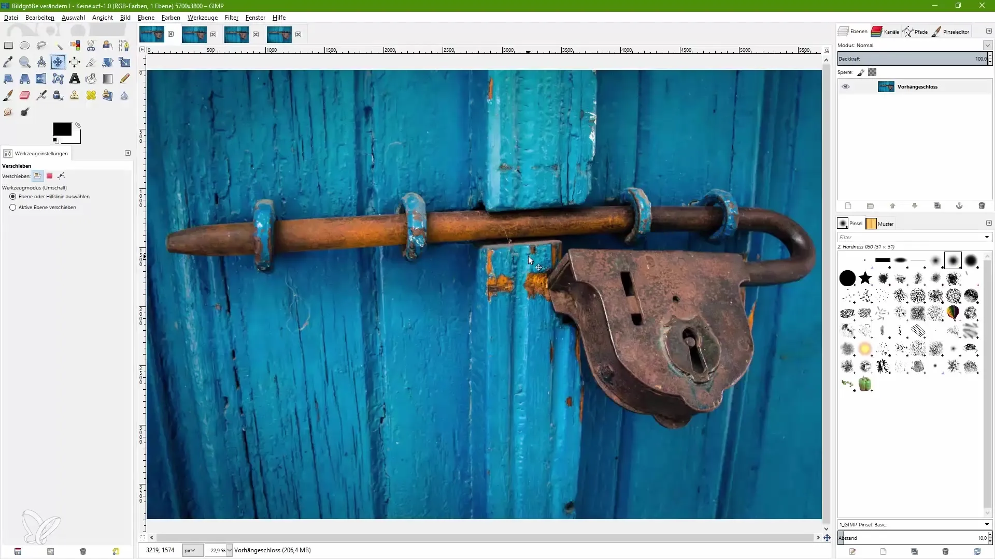Open the Werkzeugeinstellungen tab configuration arrow

pos(128,153)
